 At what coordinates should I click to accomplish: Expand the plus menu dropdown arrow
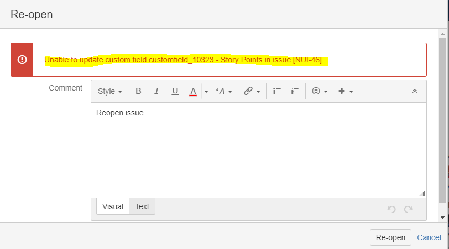coord(351,92)
